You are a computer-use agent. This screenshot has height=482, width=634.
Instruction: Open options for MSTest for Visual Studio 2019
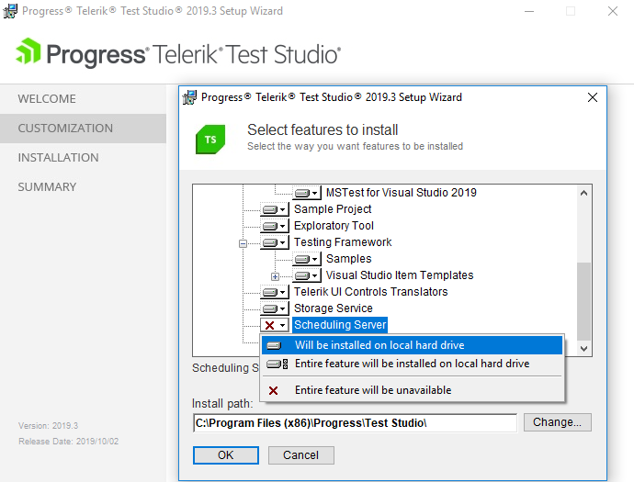pyautogui.click(x=307, y=193)
